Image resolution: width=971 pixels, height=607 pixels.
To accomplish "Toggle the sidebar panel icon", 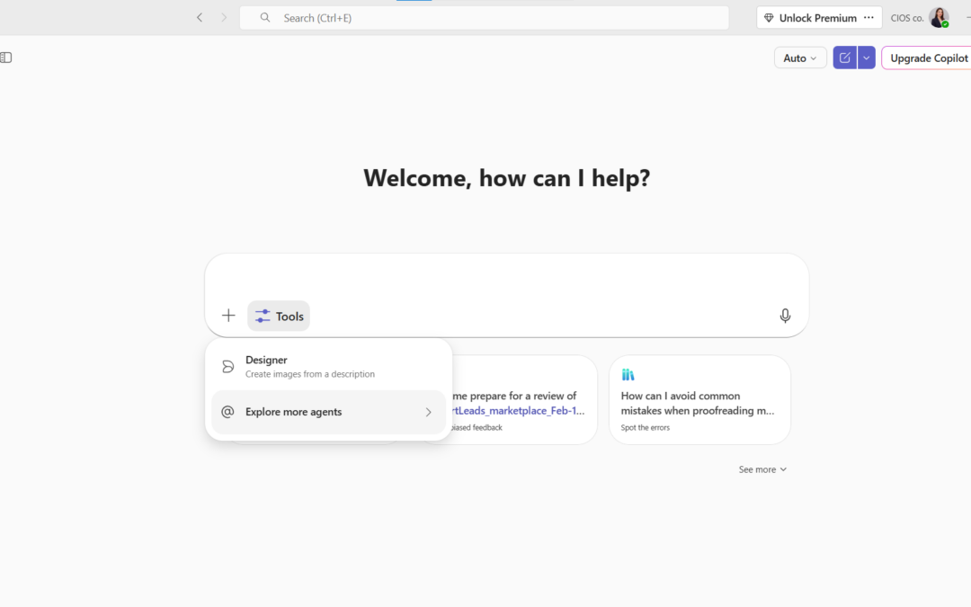I will tap(6, 58).
